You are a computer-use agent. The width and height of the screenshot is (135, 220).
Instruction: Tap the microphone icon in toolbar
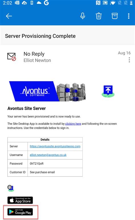pyautogui.click(x=83, y=16)
